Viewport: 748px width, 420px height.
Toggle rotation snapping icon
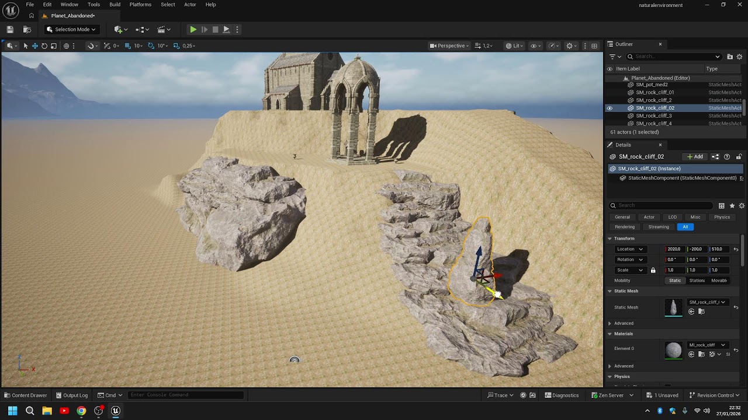(x=151, y=45)
